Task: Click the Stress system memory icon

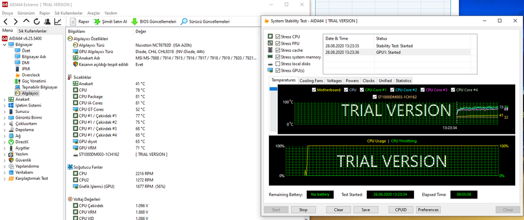Action: (270, 57)
